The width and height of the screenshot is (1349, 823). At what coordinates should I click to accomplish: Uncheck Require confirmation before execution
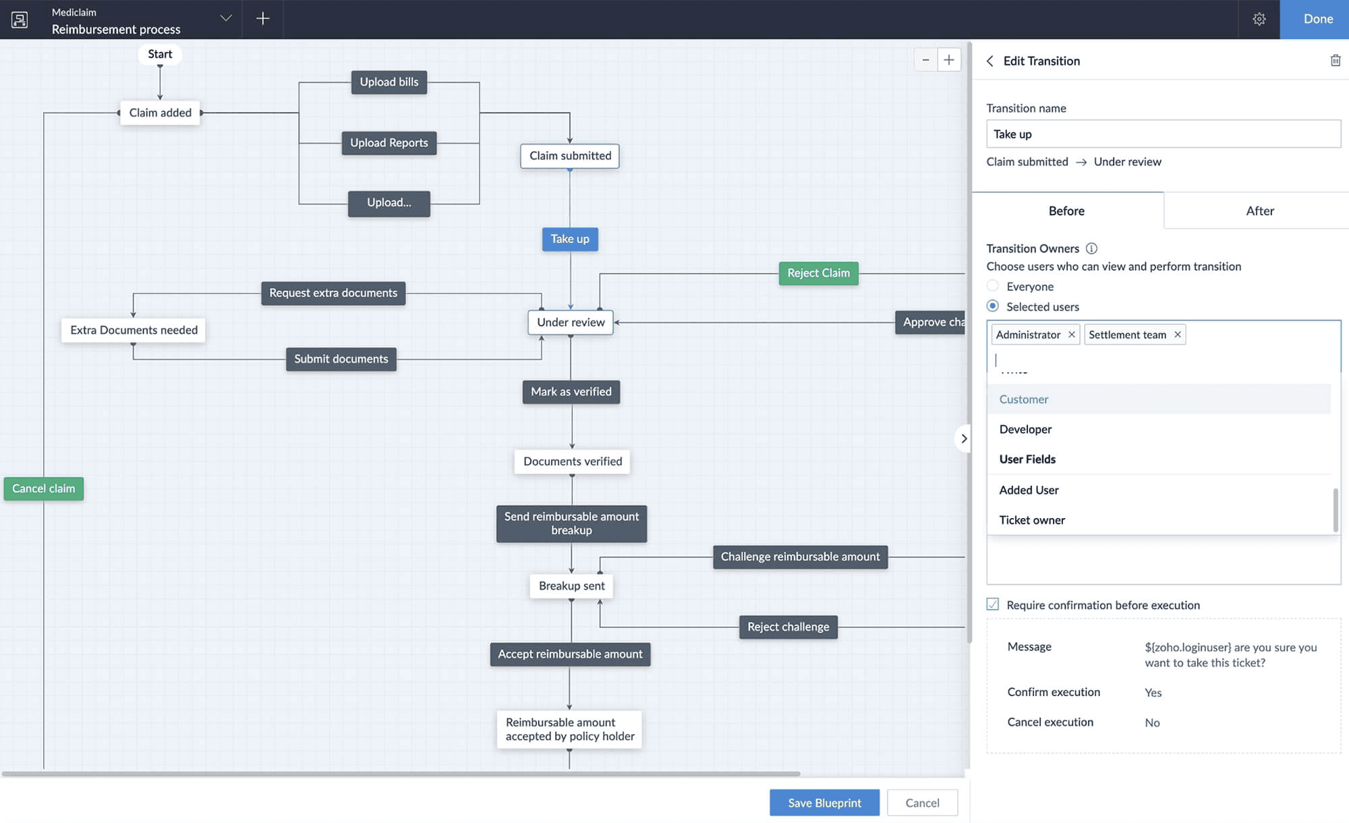(992, 604)
